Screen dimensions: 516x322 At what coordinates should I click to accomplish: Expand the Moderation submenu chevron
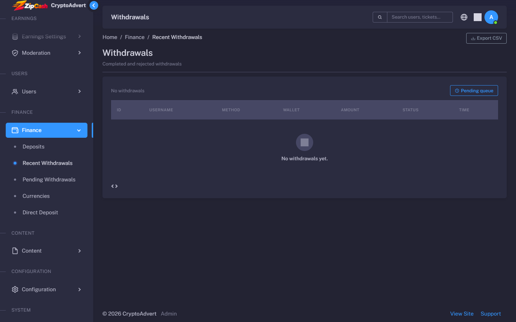coord(80,53)
